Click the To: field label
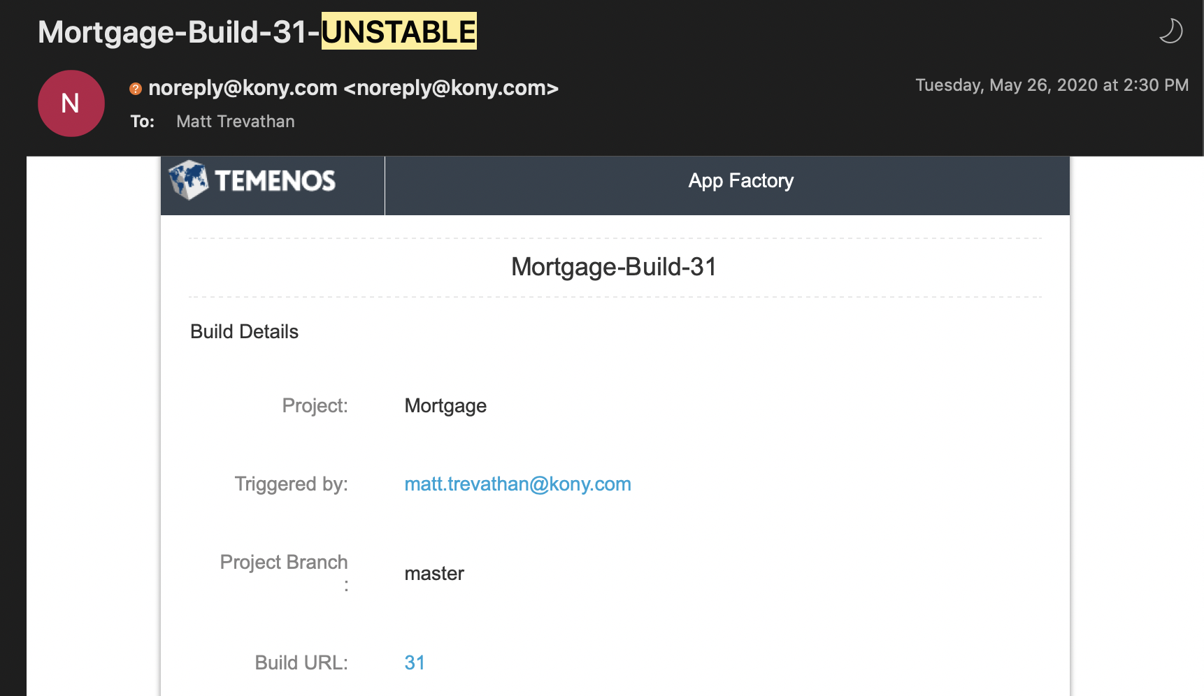Image resolution: width=1204 pixels, height=696 pixels. click(142, 121)
